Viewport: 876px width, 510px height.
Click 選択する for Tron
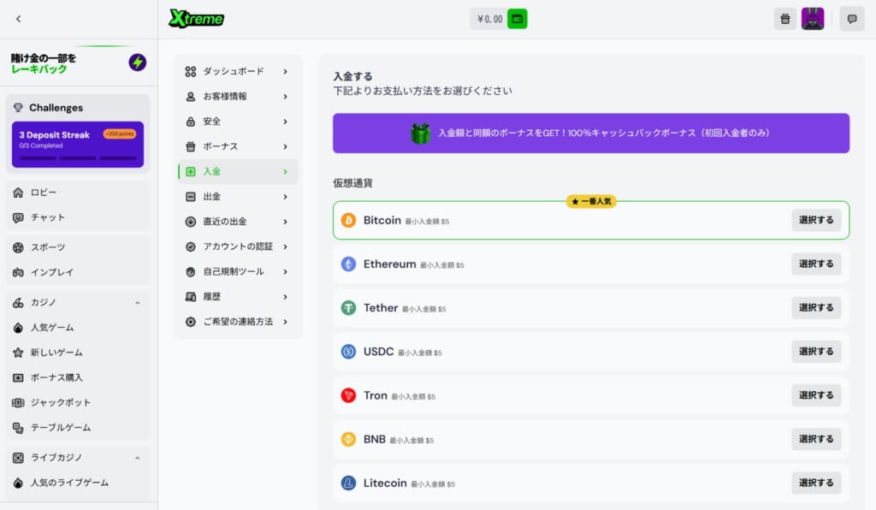pyautogui.click(x=816, y=395)
